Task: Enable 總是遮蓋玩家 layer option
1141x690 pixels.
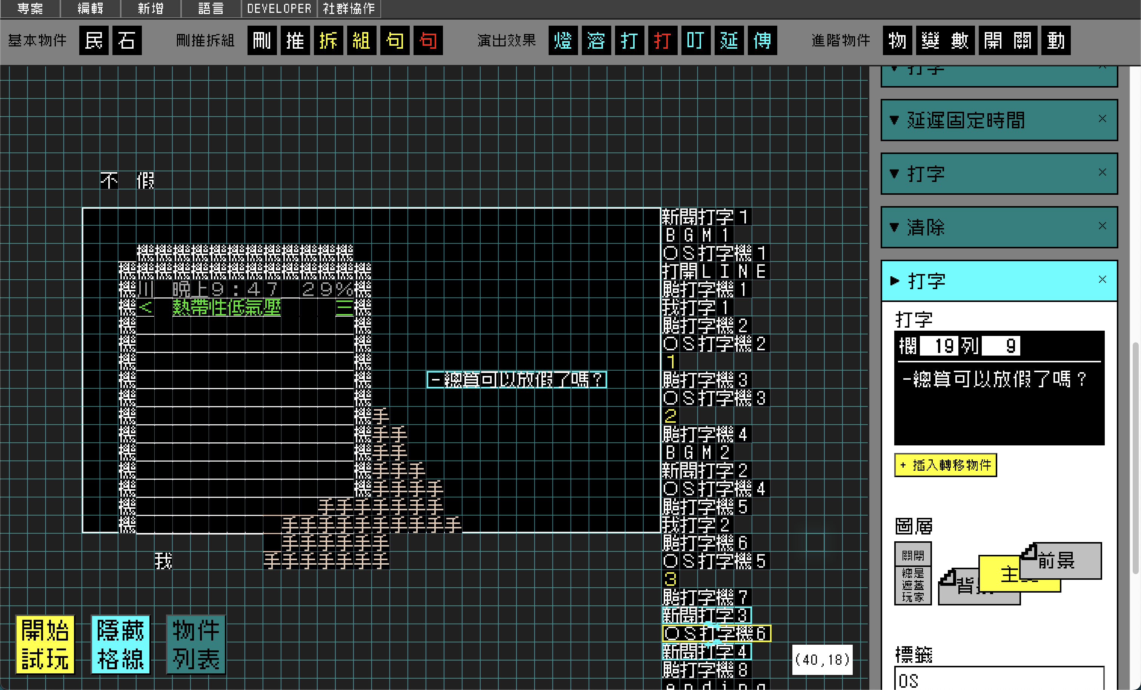Action: (x=913, y=585)
